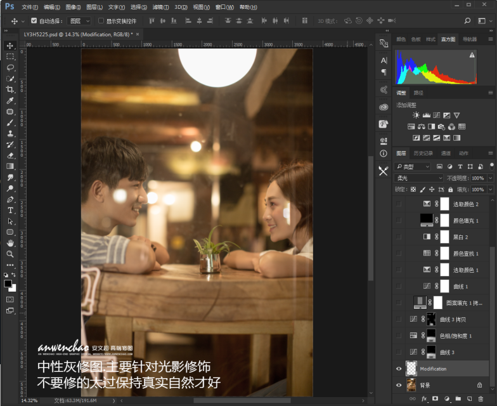Image resolution: width=497 pixels, height=406 pixels.
Task: Uncheck the Auto-Select (自动选择) checkbox
Action: tap(34, 20)
